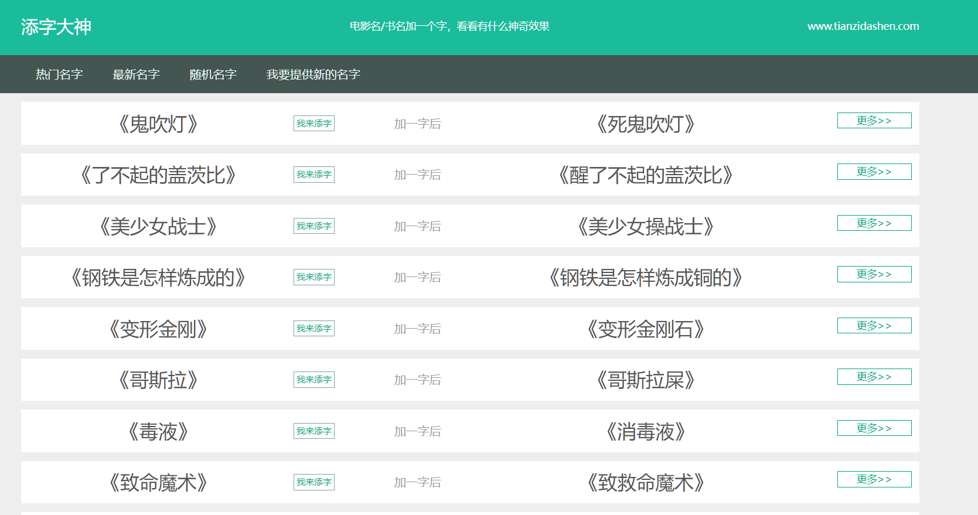The width and height of the screenshot is (978, 515).
Task: Go to the 随机名字 nav item
Action: coord(213,74)
